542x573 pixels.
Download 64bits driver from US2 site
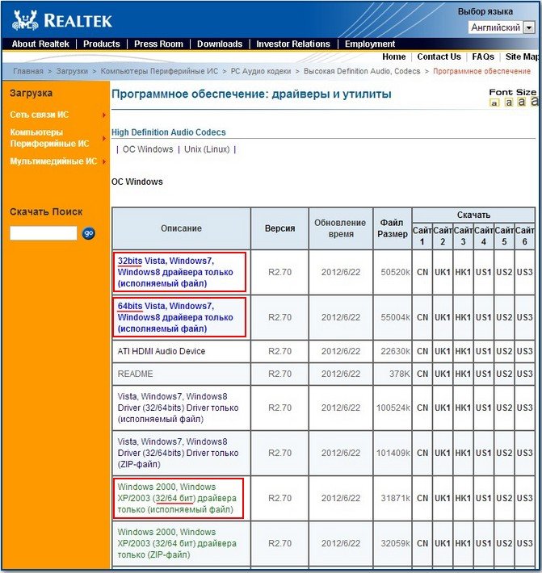click(504, 317)
